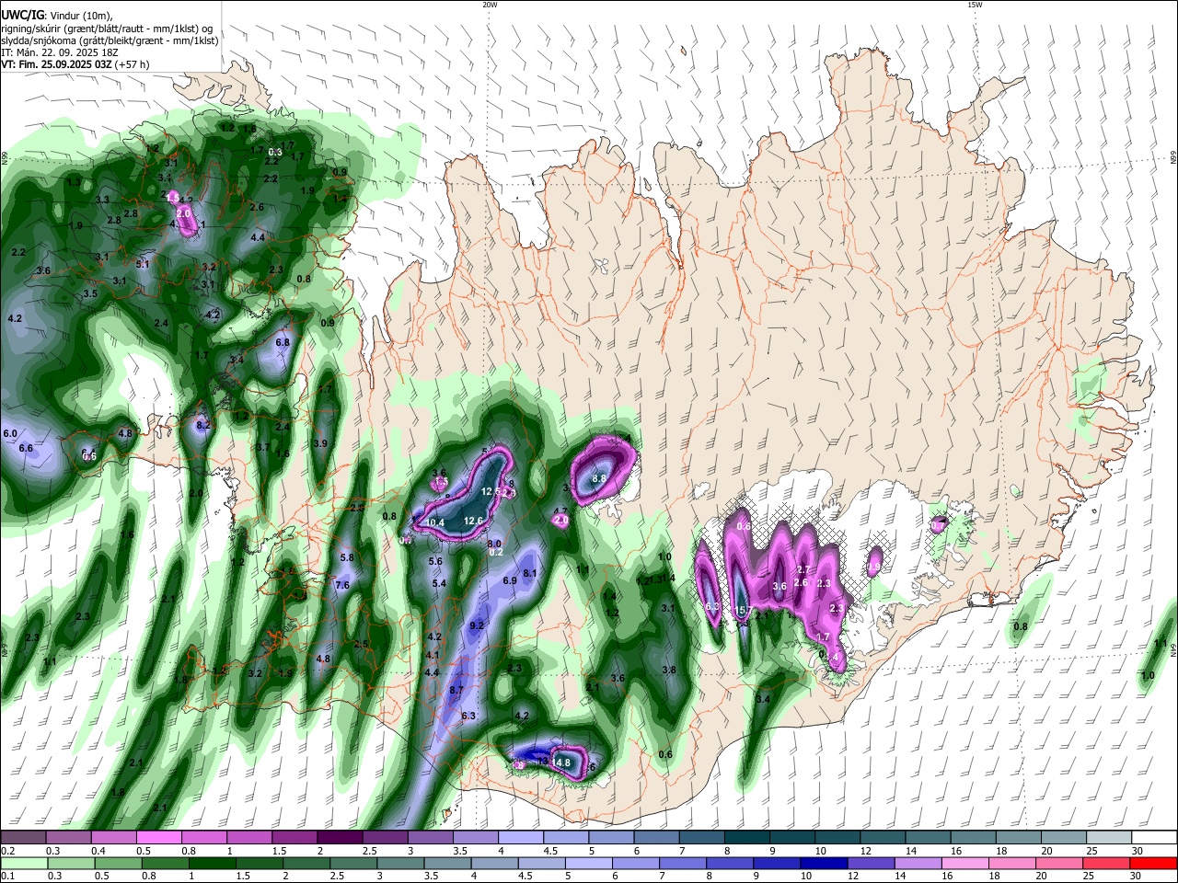Click the 6.0 value at the left edge
The width and height of the screenshot is (1178, 883).
click(x=10, y=433)
